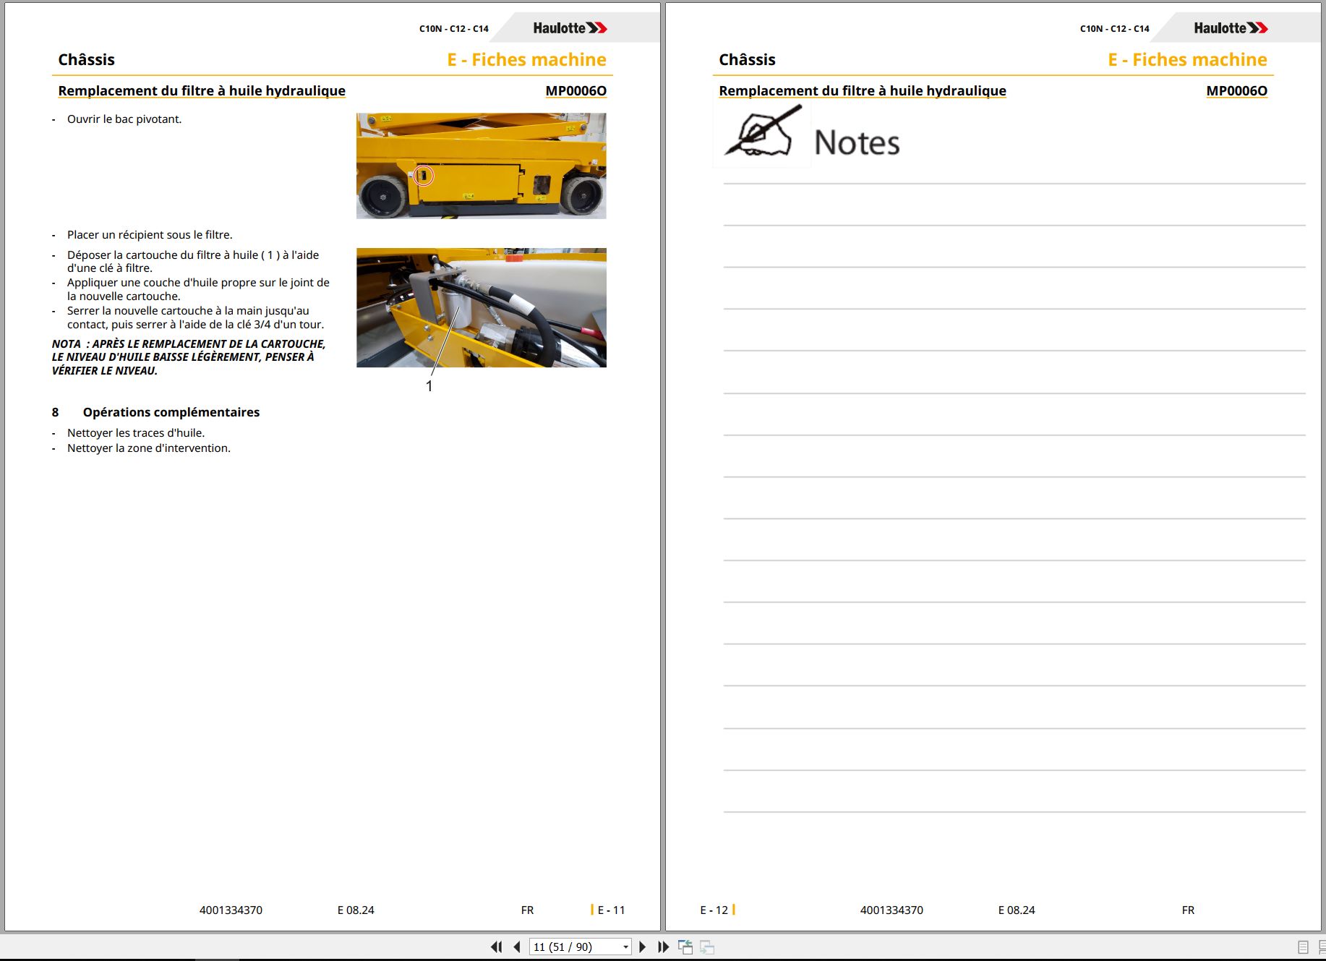Image resolution: width=1326 pixels, height=961 pixels.
Task: Click left page title Remplacement du filtre à huile hydraulique
Action: (202, 90)
